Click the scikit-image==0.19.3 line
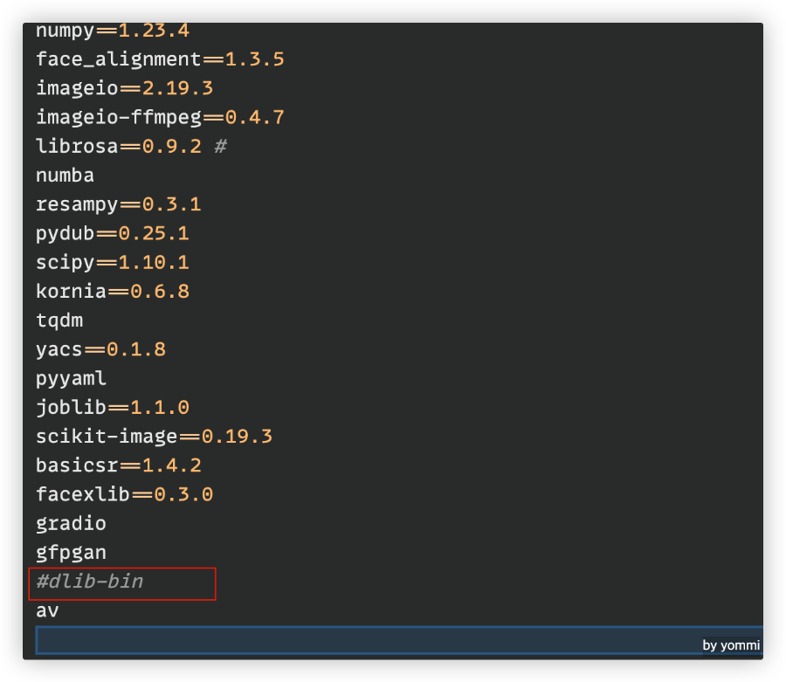The width and height of the screenshot is (786, 682). tap(154, 437)
